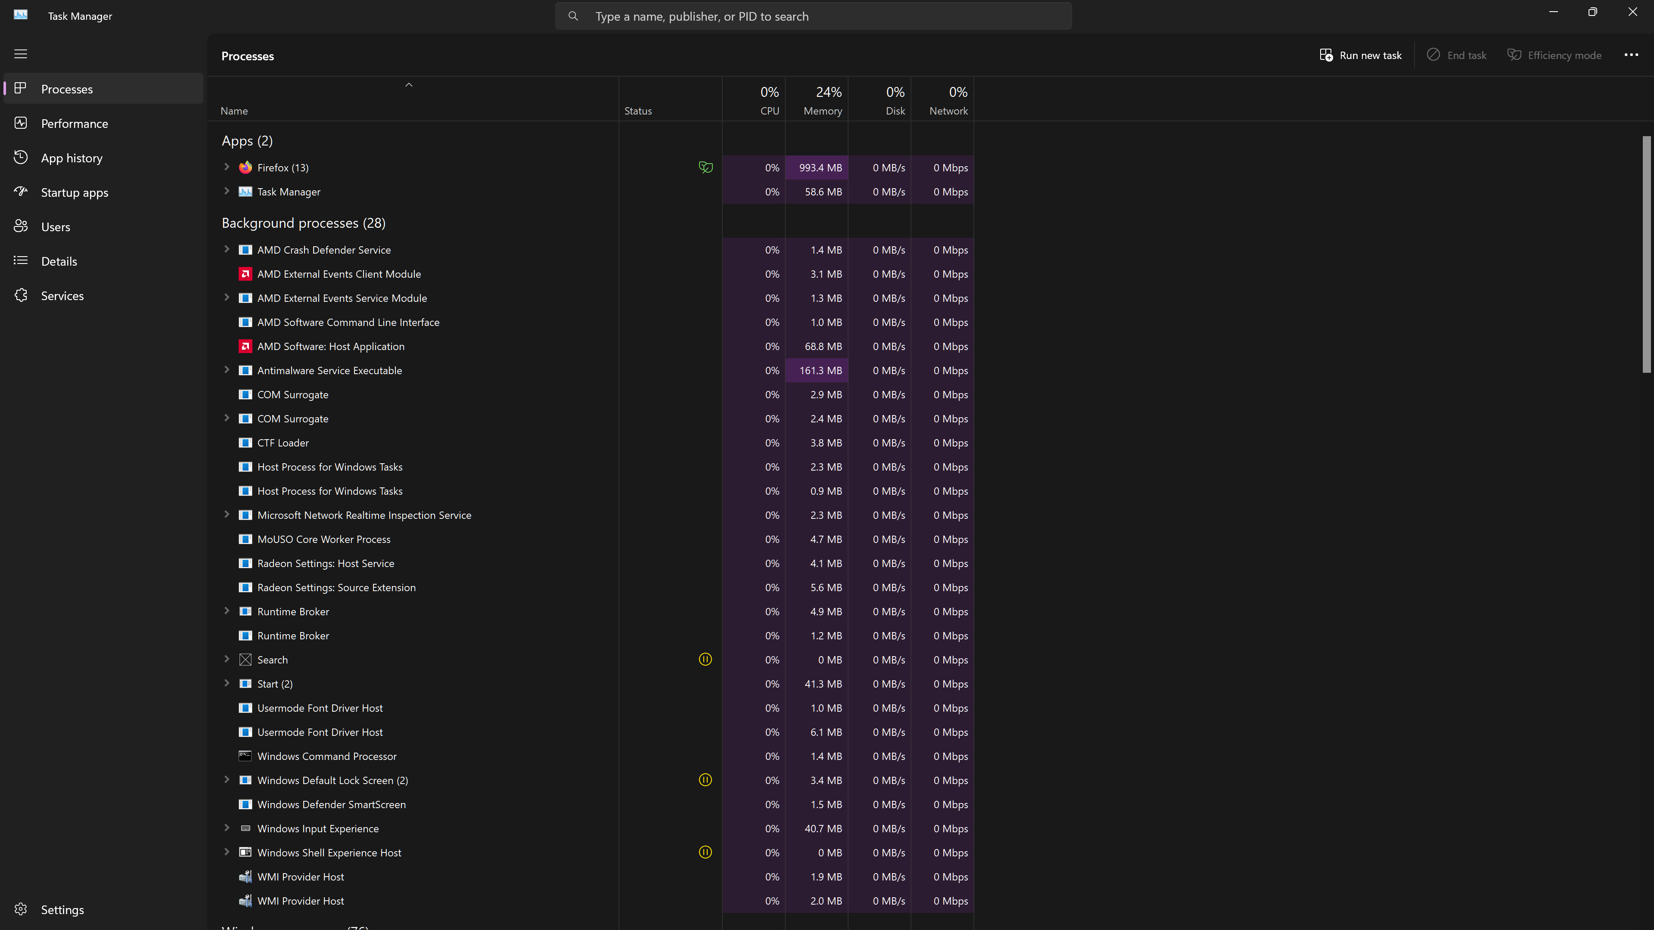Select MoUSO Core Worker Process row

591,539
